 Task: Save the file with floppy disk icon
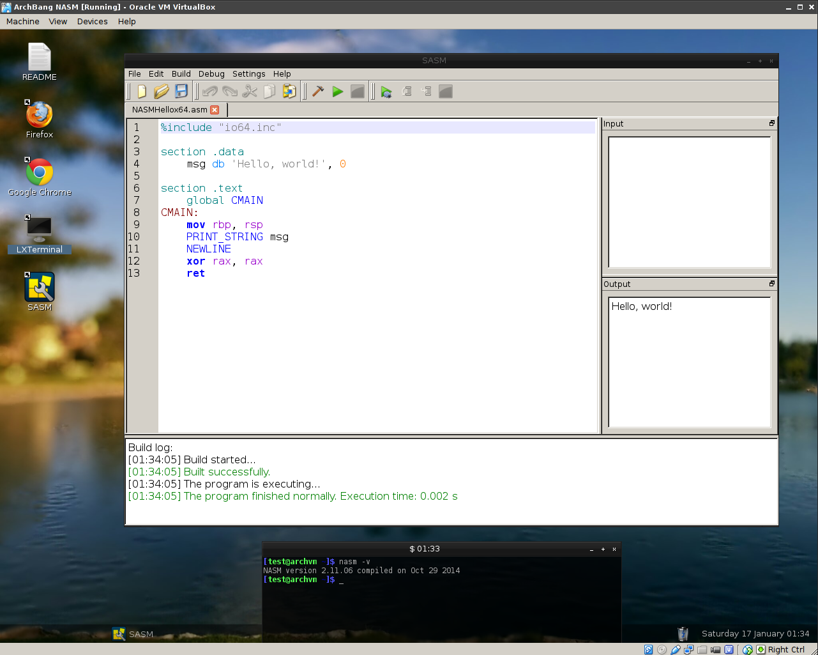point(181,91)
